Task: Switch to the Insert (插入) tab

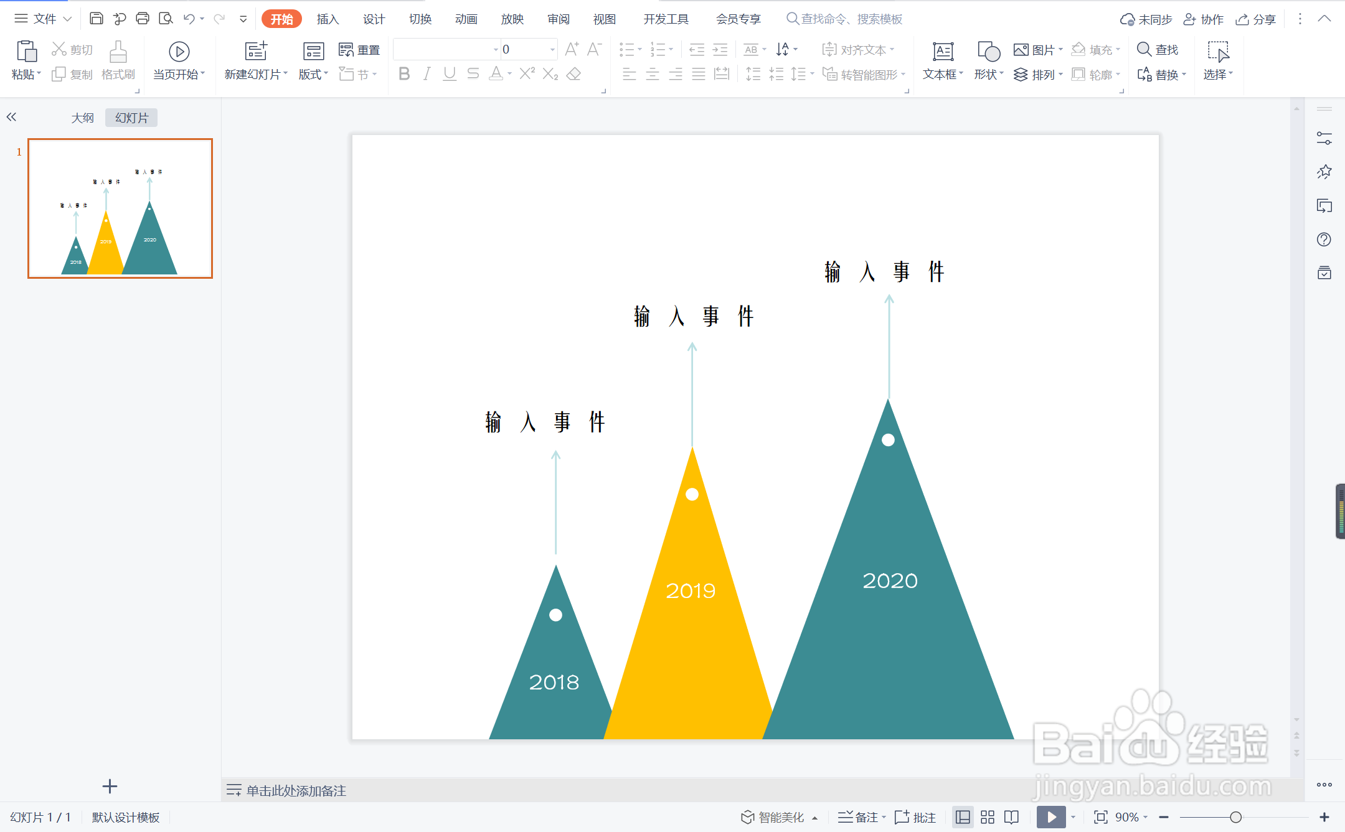Action: pyautogui.click(x=328, y=19)
